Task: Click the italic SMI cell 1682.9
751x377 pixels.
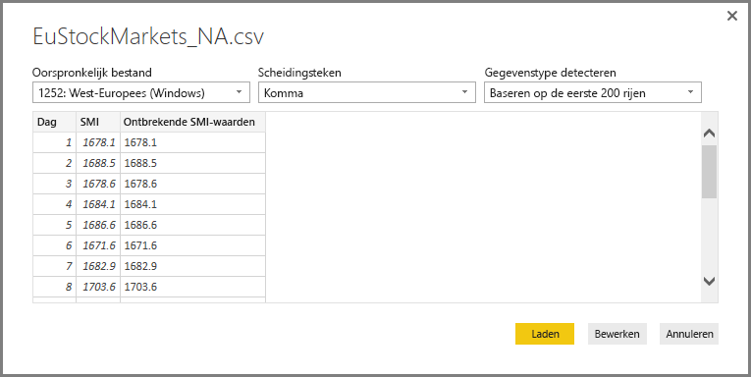Action: pyautogui.click(x=98, y=266)
